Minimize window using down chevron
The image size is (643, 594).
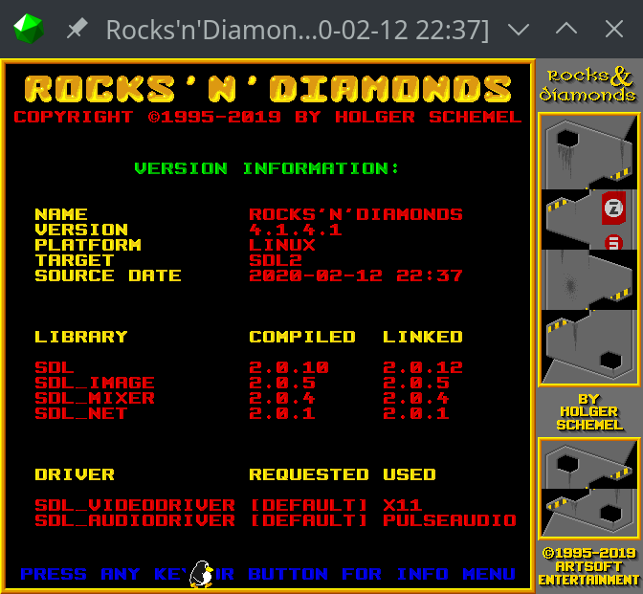[518, 30]
